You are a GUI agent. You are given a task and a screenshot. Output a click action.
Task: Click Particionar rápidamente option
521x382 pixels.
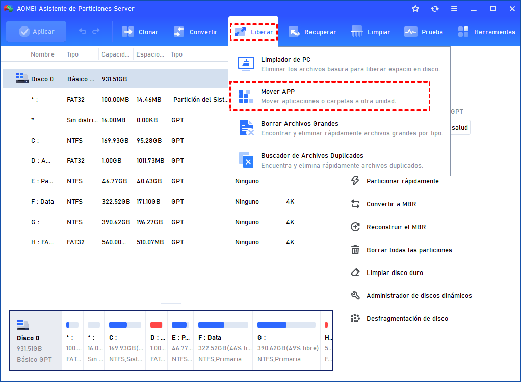point(402,181)
